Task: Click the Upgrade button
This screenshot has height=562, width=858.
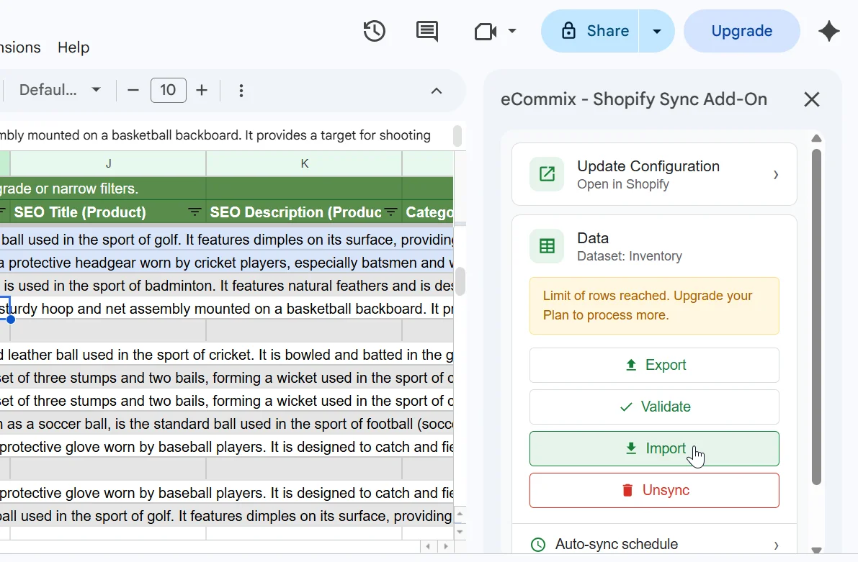Action: [741, 31]
